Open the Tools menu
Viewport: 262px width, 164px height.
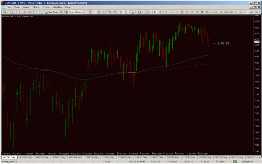click(46, 7)
